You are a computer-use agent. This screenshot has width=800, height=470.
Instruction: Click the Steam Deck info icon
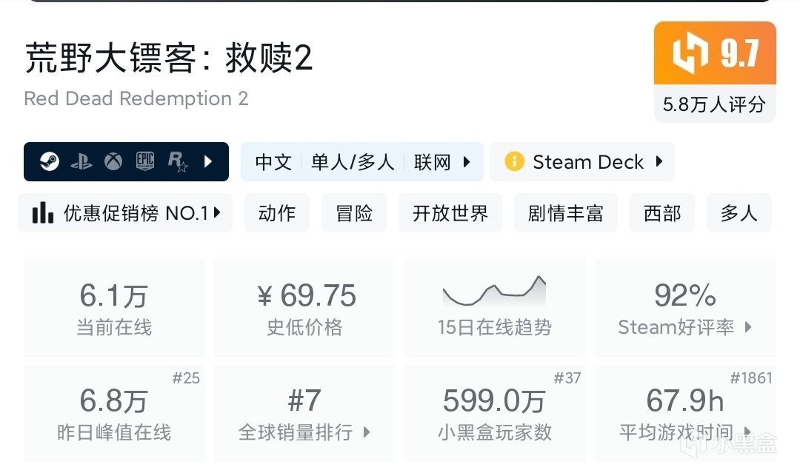[514, 161]
